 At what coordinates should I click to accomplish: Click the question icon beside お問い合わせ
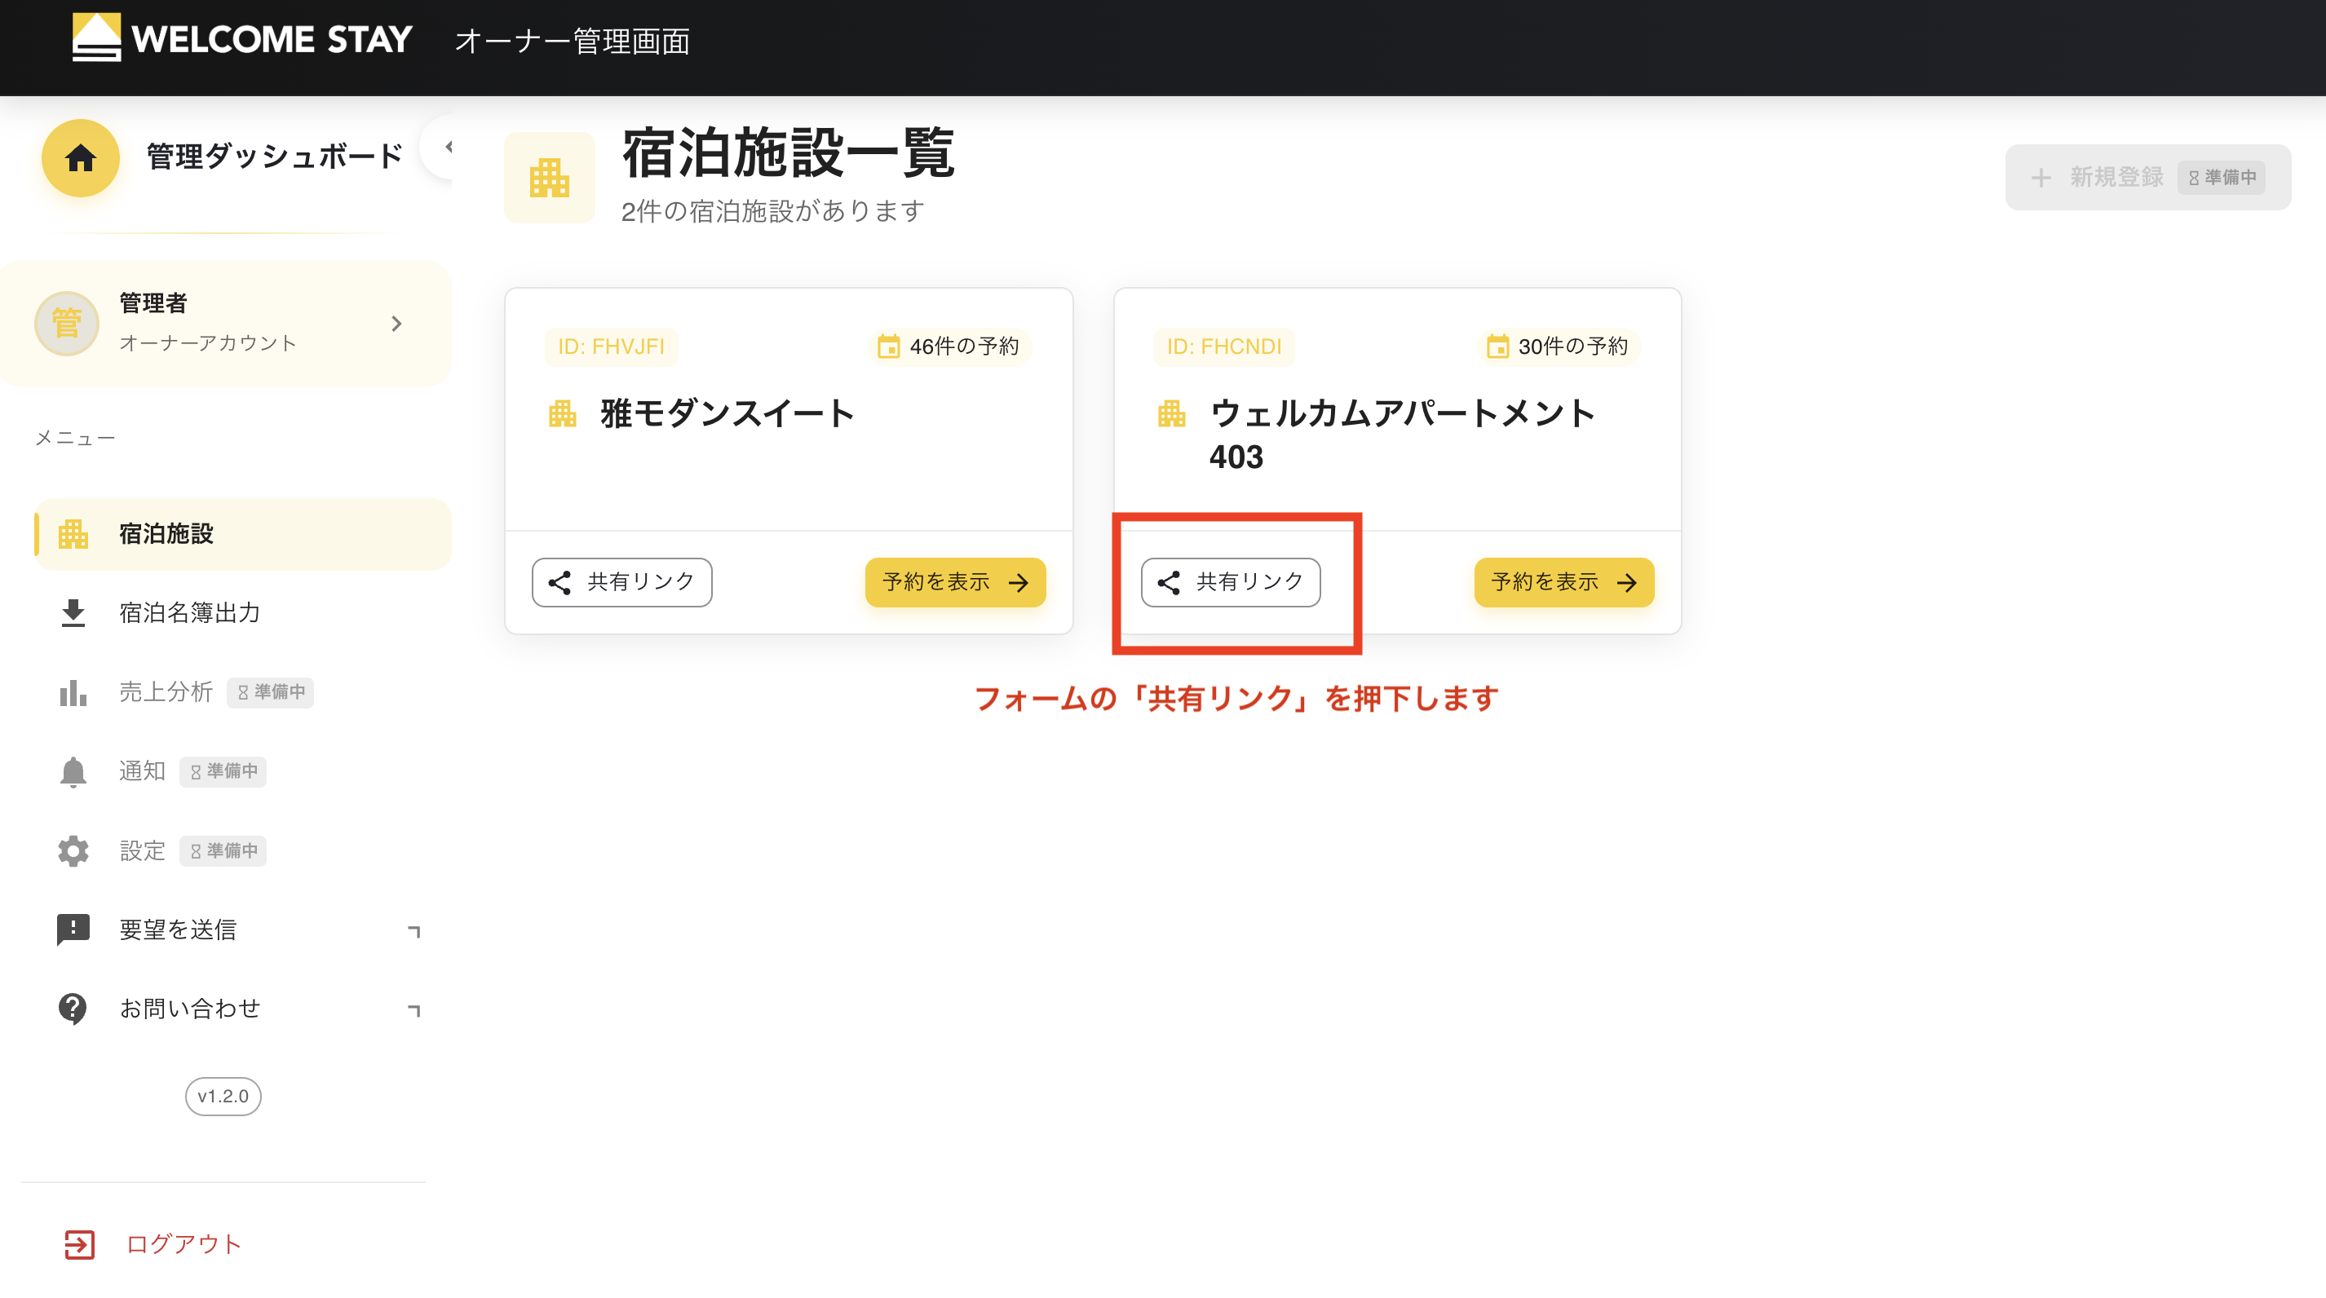coord(74,1009)
